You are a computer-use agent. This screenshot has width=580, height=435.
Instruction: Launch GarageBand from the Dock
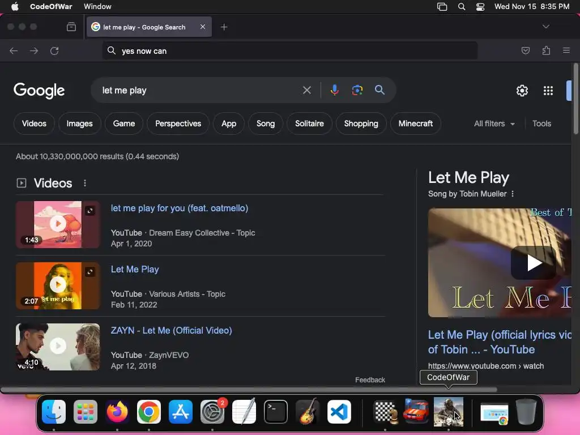(x=308, y=412)
